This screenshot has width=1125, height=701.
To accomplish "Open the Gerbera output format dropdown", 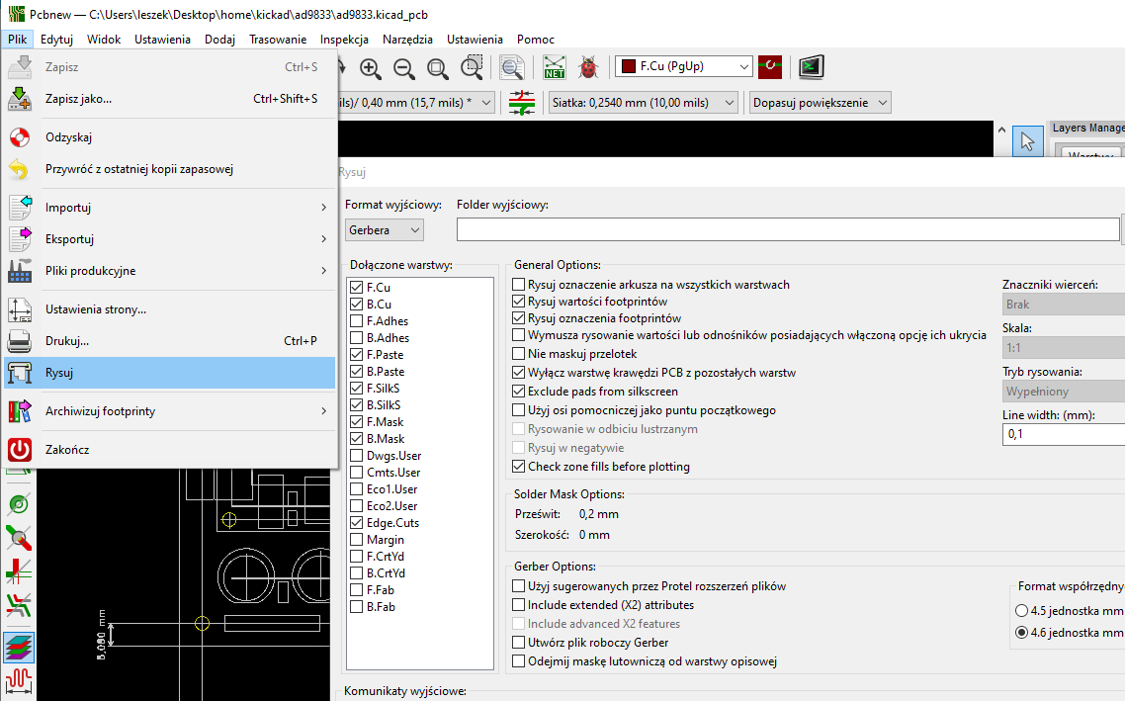I will (x=385, y=230).
